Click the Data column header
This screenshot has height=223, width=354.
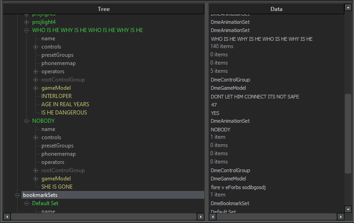tap(276, 9)
